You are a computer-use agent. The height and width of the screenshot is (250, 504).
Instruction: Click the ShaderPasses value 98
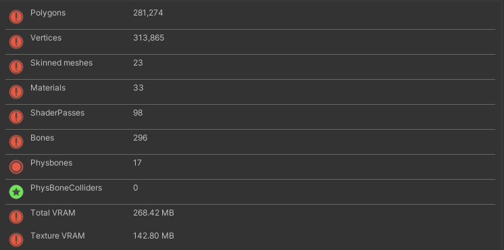[138, 113]
